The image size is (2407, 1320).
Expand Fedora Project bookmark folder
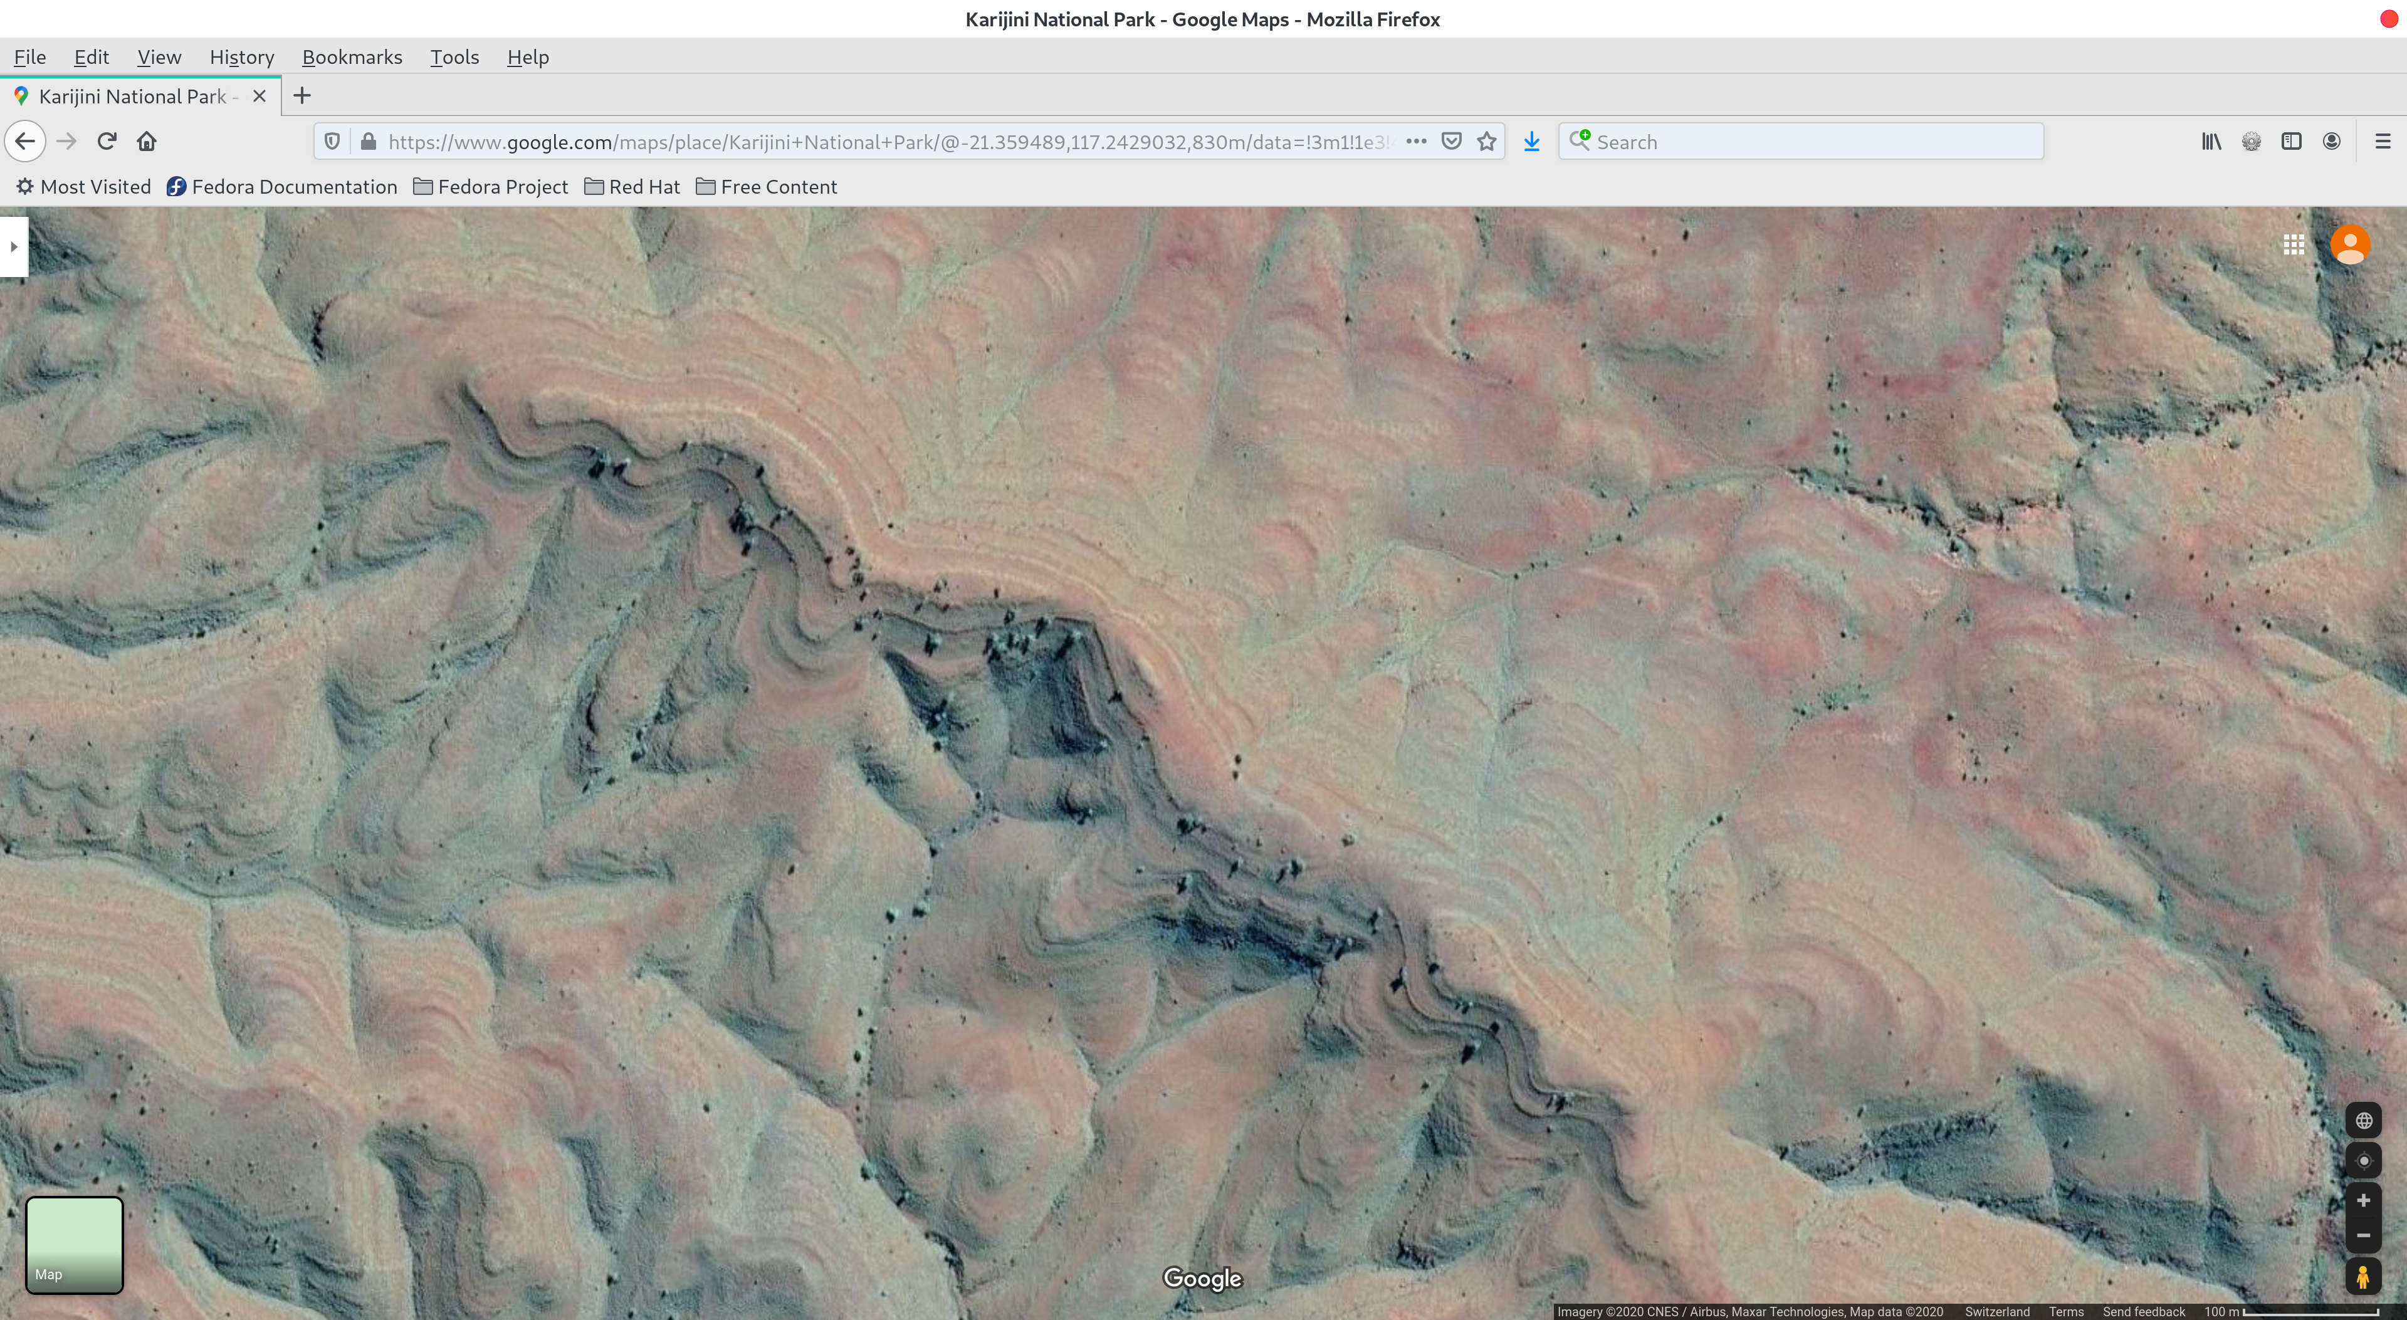(x=491, y=187)
